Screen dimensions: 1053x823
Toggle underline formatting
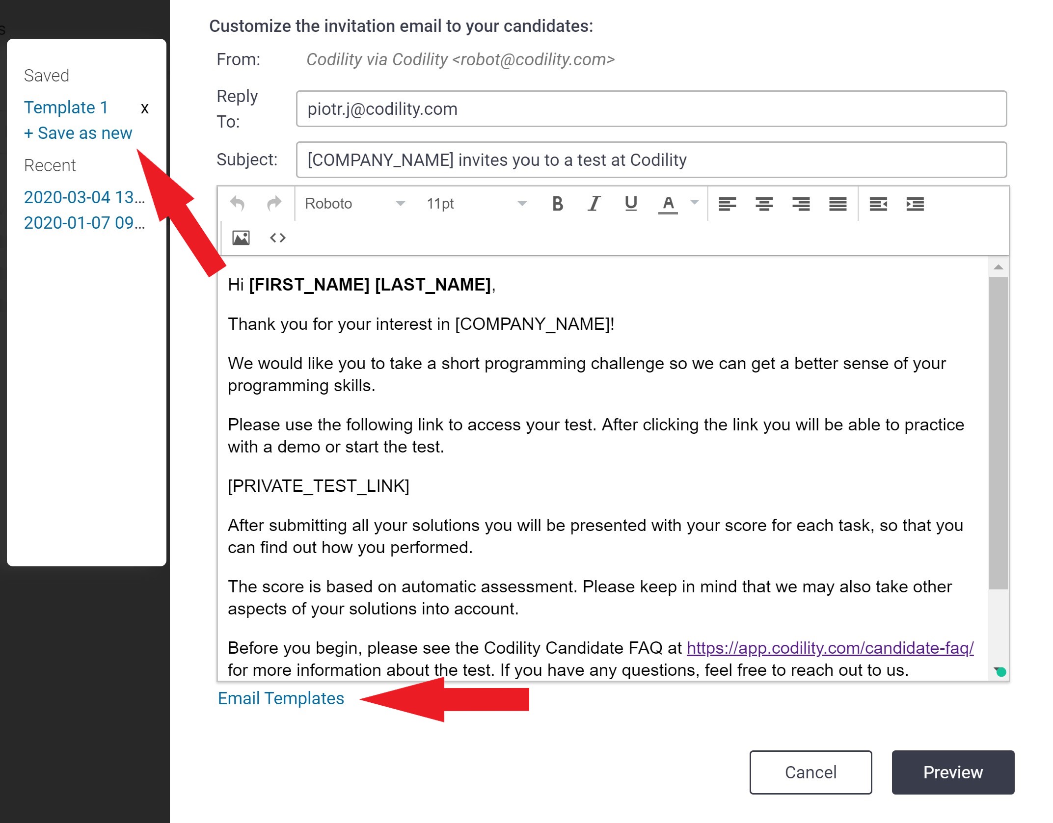click(x=631, y=204)
